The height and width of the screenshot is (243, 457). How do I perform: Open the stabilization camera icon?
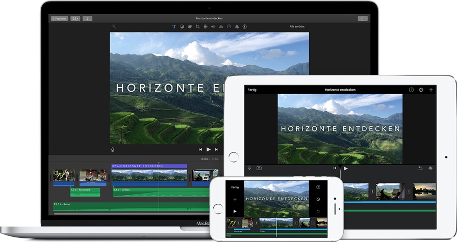tap(206, 26)
